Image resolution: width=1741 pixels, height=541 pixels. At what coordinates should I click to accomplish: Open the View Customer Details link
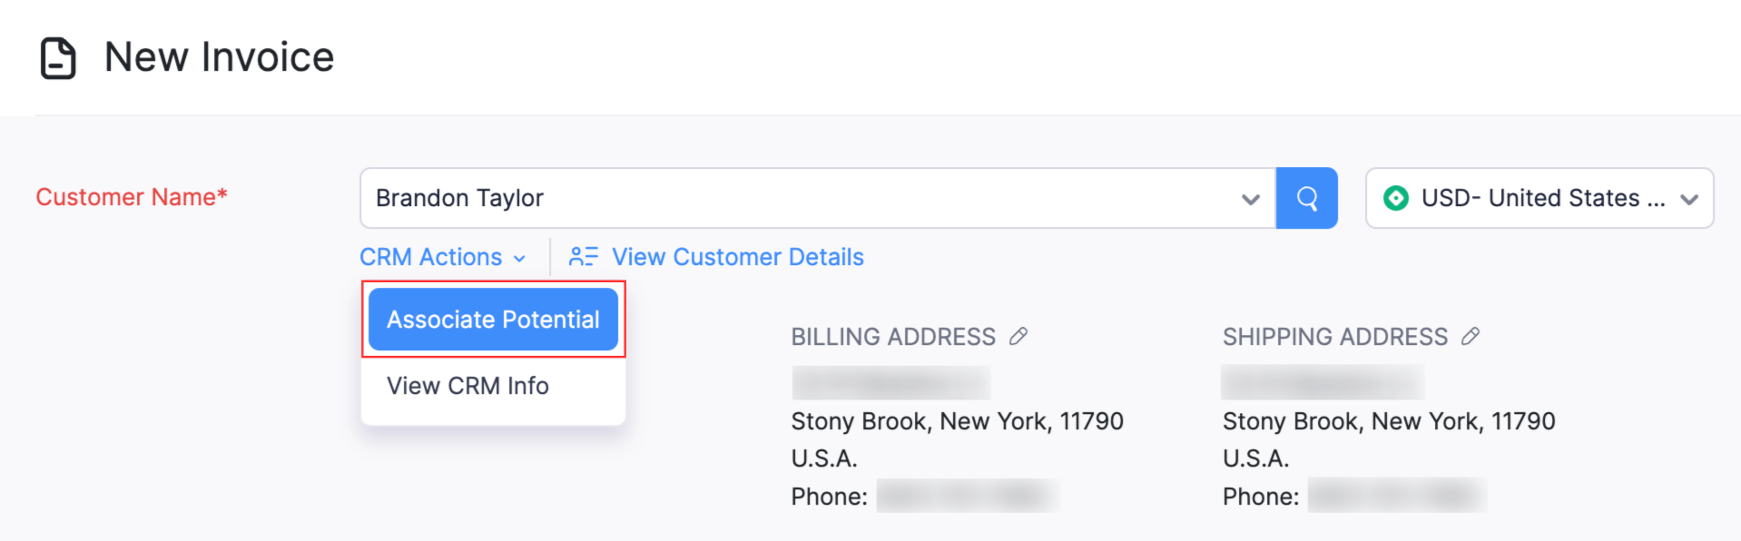point(737,257)
